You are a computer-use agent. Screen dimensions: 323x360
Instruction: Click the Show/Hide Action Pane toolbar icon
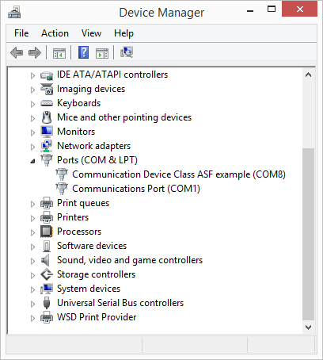(102, 53)
